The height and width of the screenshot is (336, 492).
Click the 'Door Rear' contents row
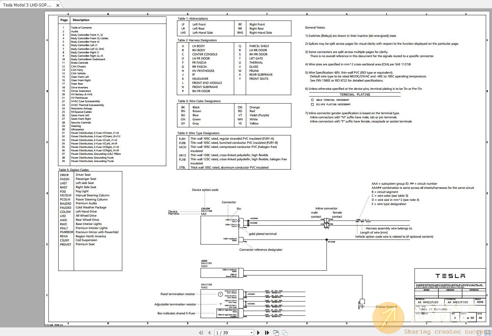pyautogui.click(x=77, y=84)
